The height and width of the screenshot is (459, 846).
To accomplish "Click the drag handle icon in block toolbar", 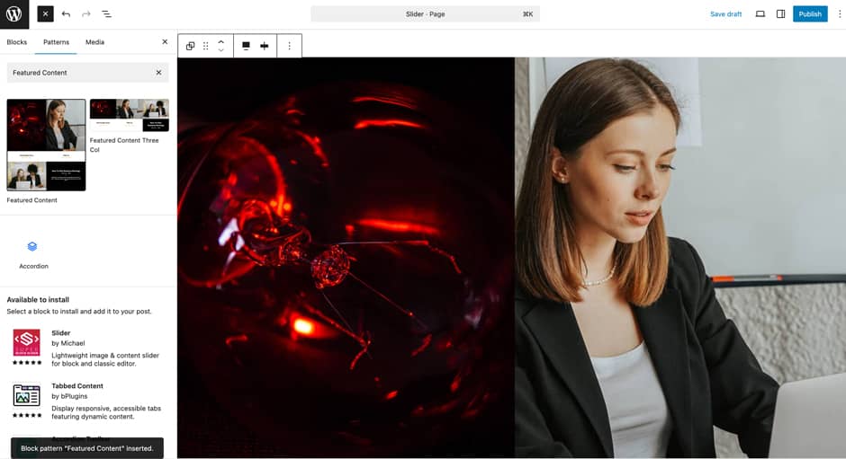I will [205, 46].
